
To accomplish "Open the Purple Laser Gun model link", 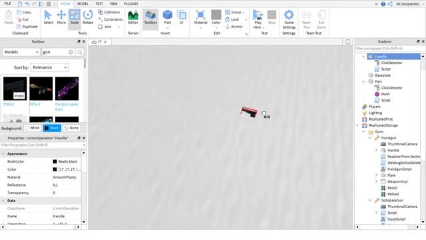I will (67, 107).
